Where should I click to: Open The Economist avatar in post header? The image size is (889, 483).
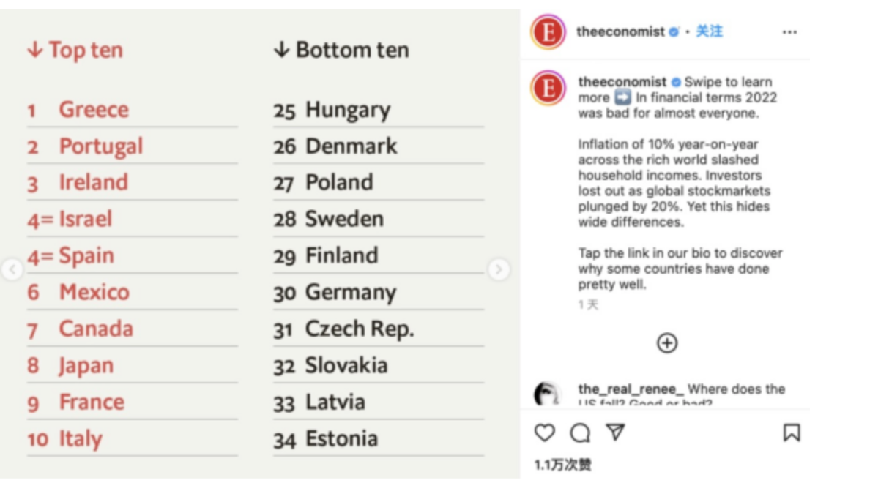pos(548,32)
